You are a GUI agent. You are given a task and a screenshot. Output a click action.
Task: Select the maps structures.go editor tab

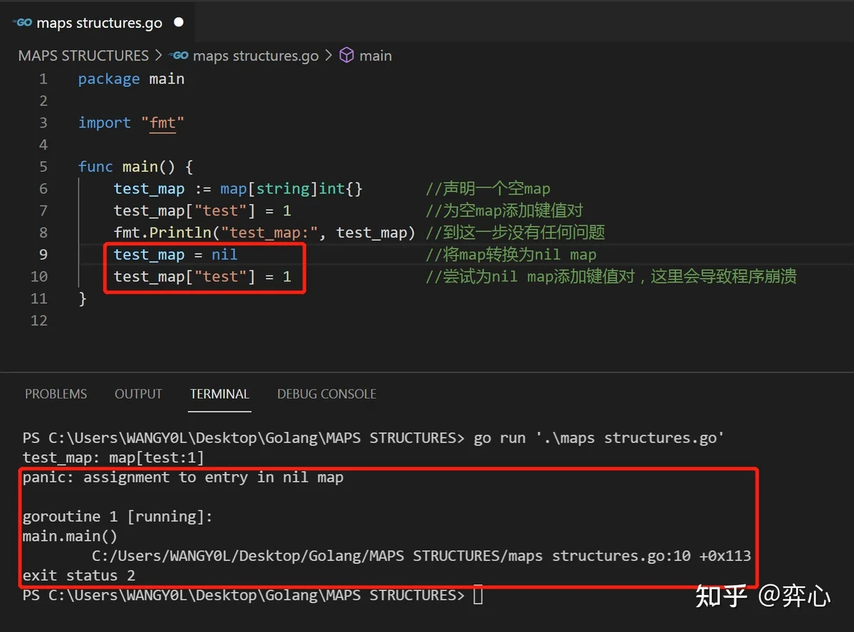97,22
